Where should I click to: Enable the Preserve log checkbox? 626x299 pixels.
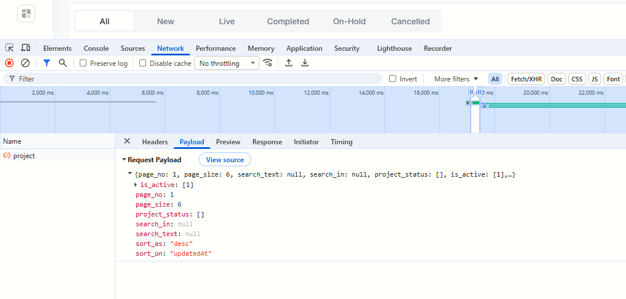tap(83, 63)
